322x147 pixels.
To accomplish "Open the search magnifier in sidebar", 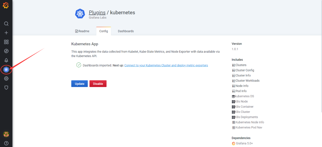I will tap(6, 23).
